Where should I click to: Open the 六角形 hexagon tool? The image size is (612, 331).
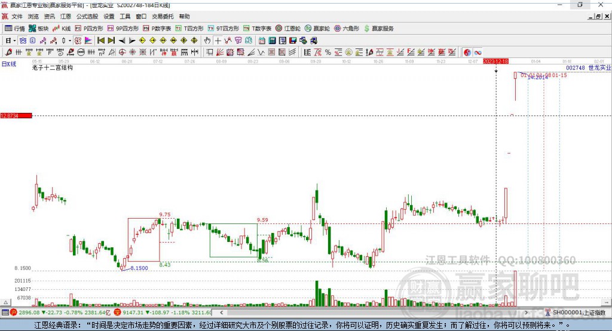pos(347,29)
